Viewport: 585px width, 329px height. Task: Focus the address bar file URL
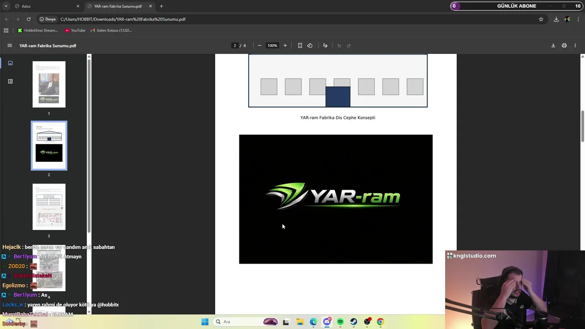pos(123,19)
